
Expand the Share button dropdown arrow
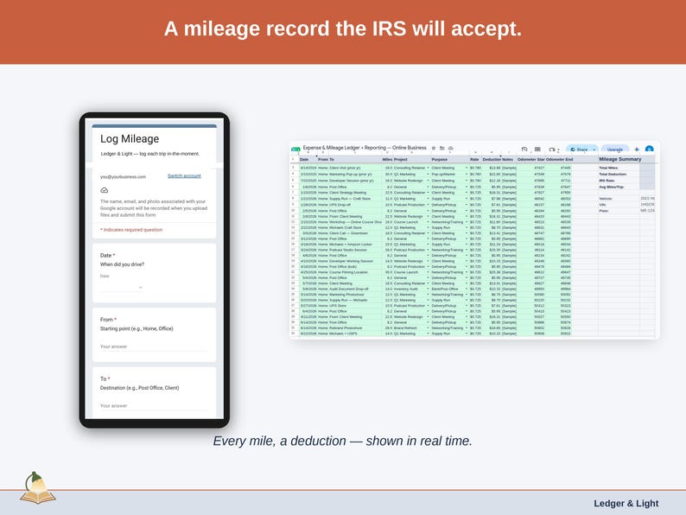pos(594,149)
